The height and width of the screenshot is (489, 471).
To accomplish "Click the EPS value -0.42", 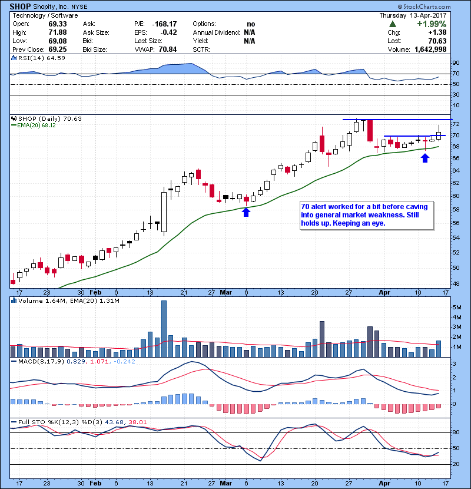I will pos(168,32).
